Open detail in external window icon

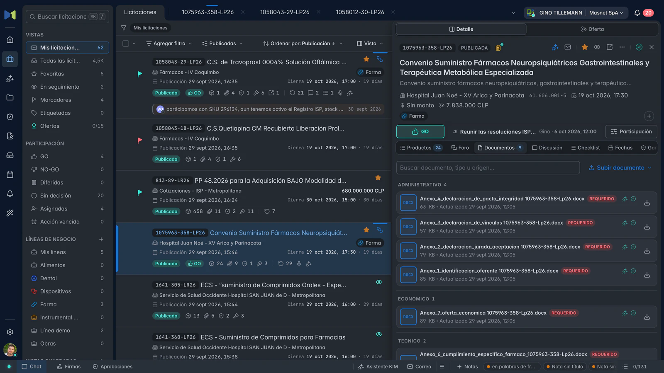610,47
